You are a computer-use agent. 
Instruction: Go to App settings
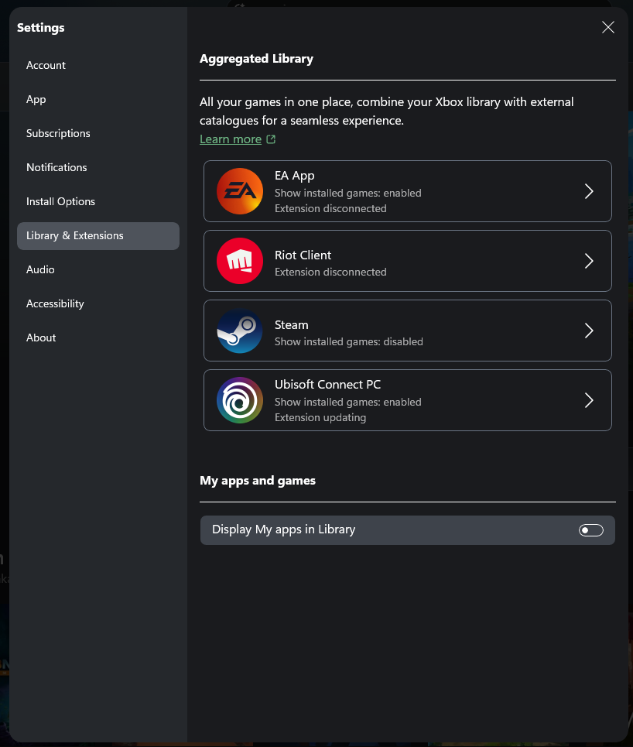98,100
